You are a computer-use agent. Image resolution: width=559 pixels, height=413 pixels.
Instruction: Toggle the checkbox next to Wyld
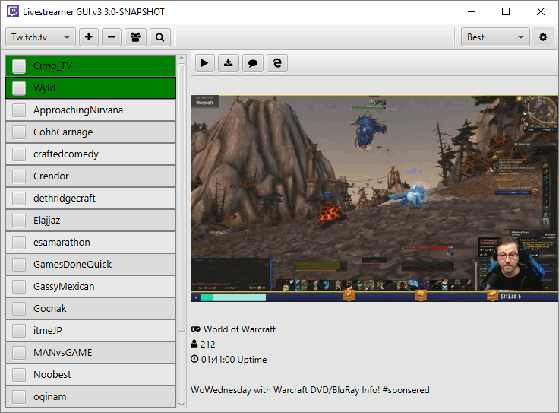pyautogui.click(x=19, y=88)
